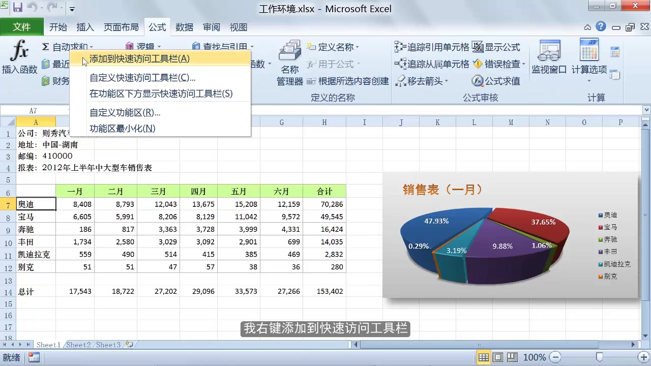Screen dimensions: 651x366
Task: Click the minimize ribbon caret icon
Action: click(x=587, y=27)
